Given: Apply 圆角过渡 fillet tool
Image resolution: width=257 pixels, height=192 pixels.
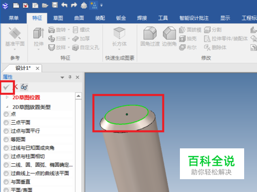Looking at the screenshot, I should 150,36.
